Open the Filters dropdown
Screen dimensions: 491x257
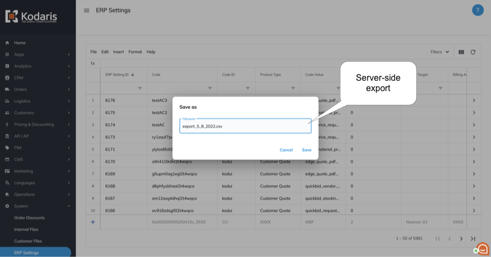click(440, 52)
